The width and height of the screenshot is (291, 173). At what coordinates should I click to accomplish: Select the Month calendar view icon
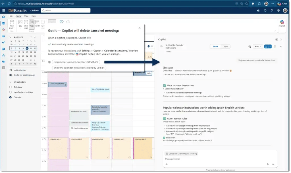coord(37,22)
